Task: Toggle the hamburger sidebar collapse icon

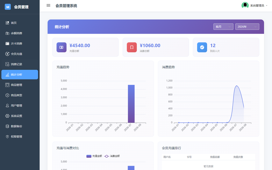Action: point(48,5)
